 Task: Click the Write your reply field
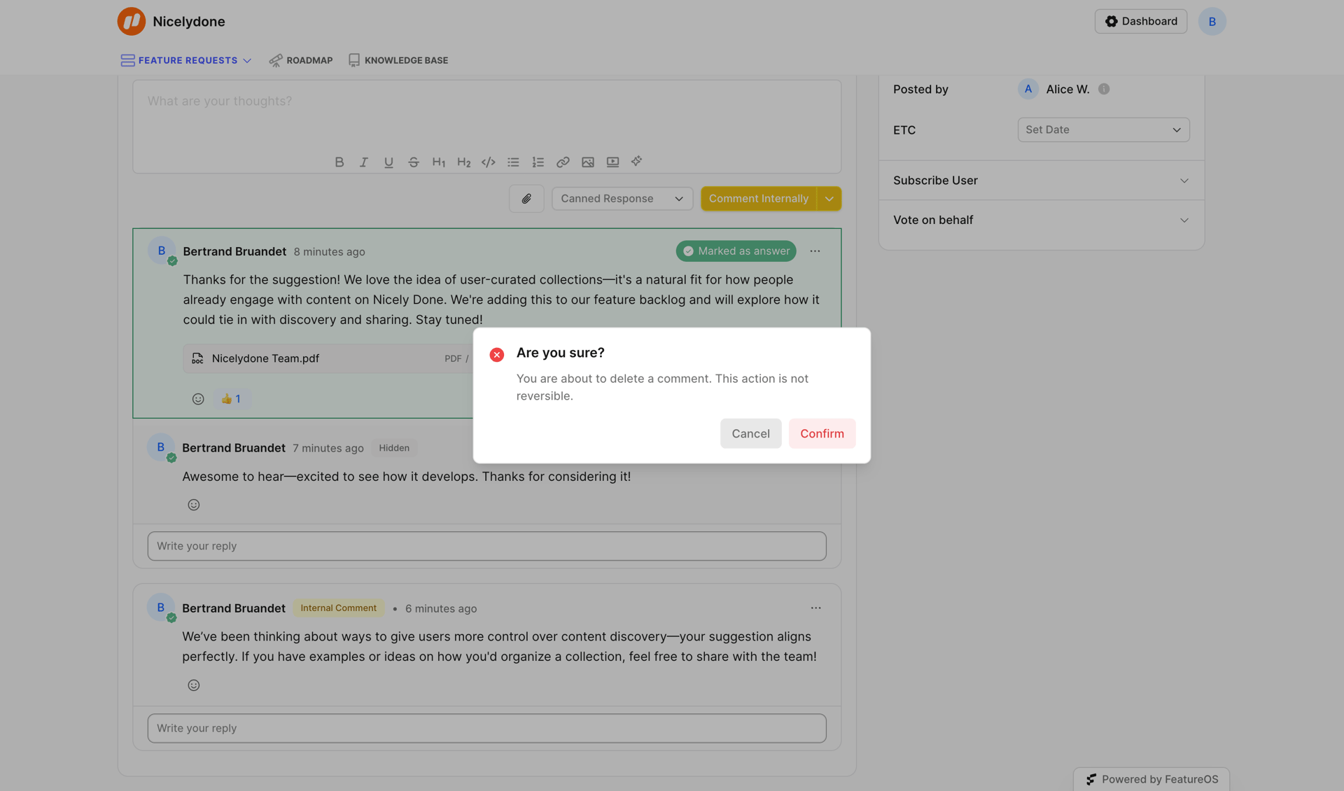[486, 546]
